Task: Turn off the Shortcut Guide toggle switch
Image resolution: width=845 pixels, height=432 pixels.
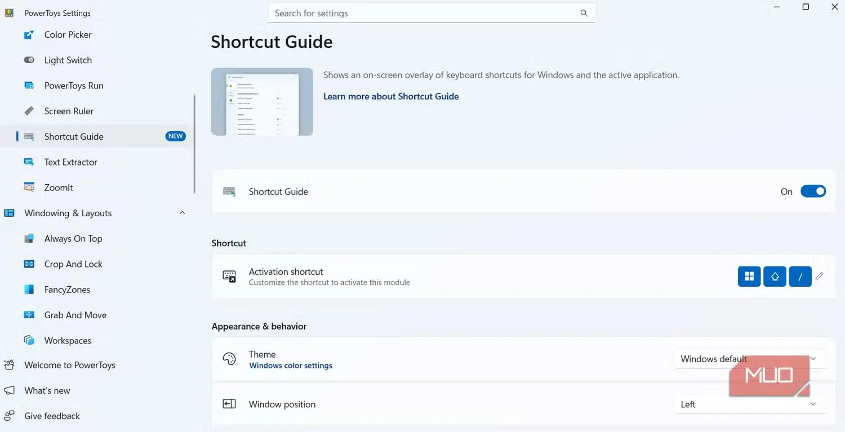Action: click(x=813, y=191)
